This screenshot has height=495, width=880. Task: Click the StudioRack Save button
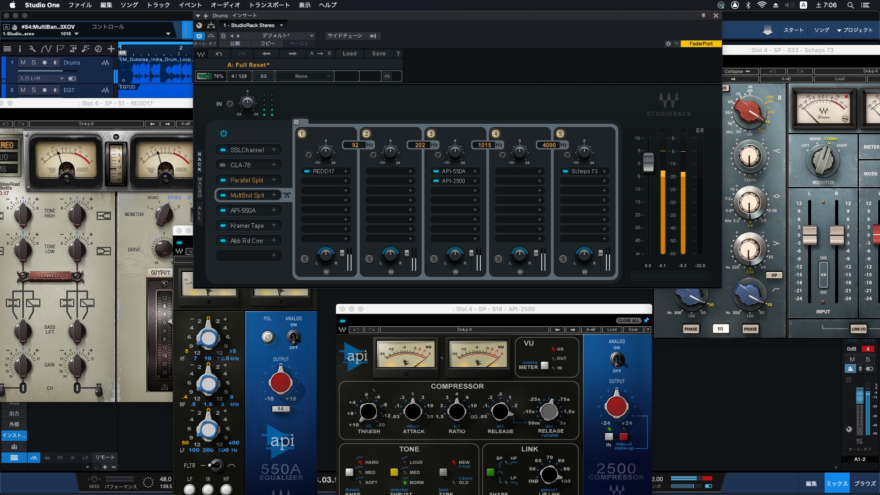click(x=379, y=54)
